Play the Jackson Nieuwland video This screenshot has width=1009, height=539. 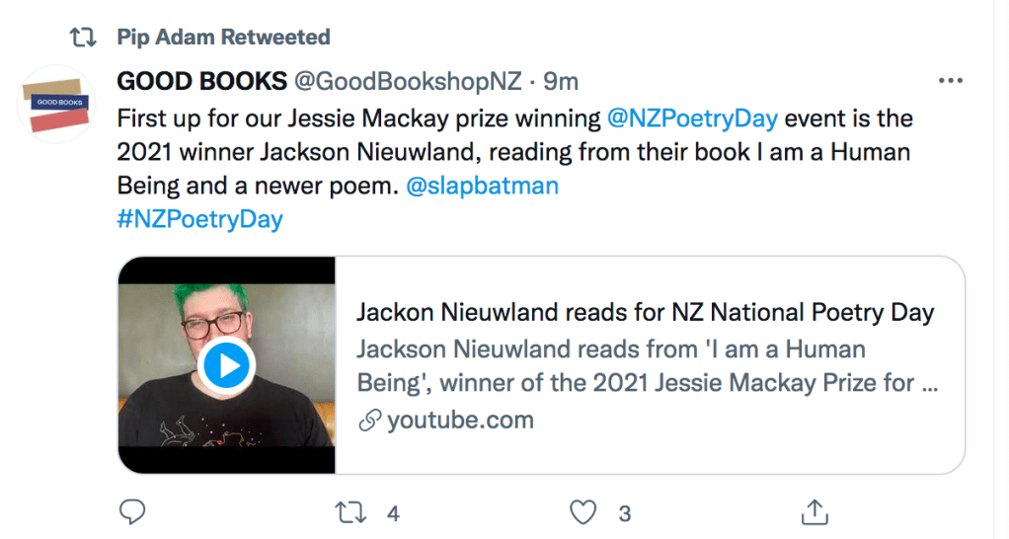pos(227,366)
